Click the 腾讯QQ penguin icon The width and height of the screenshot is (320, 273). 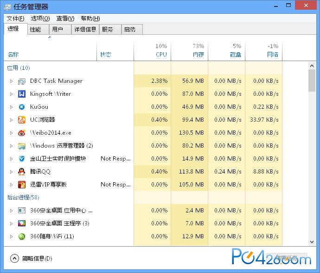22,172
